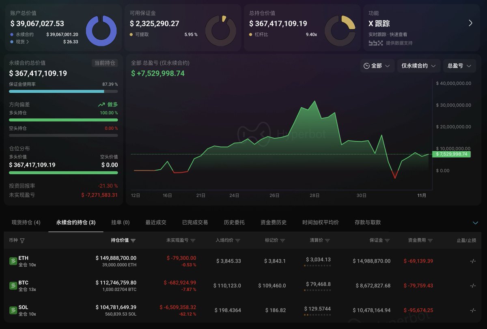Sort by 持仓价值 column icon
This screenshot has height=329, width=487.
tap(133, 241)
